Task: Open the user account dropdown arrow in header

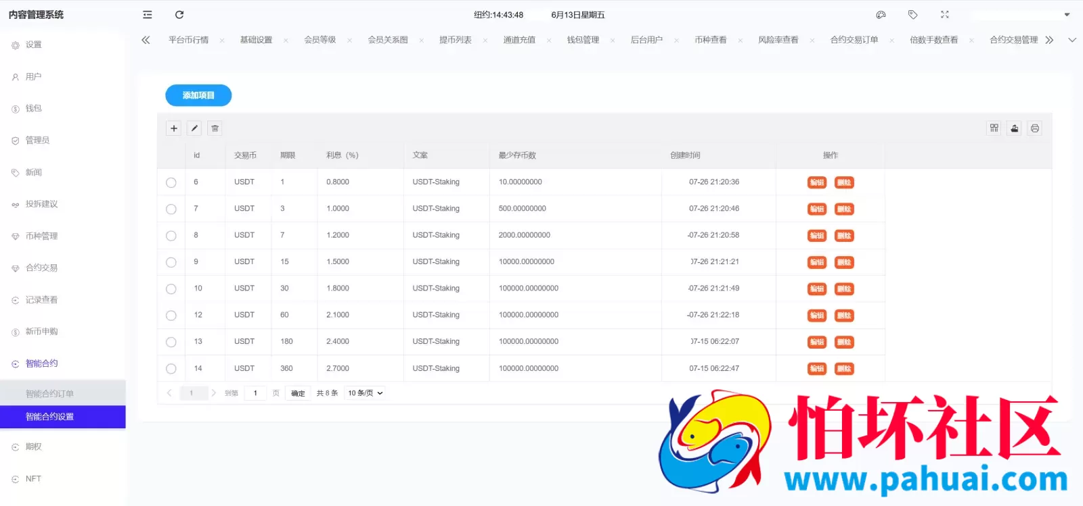Action: point(1067,15)
